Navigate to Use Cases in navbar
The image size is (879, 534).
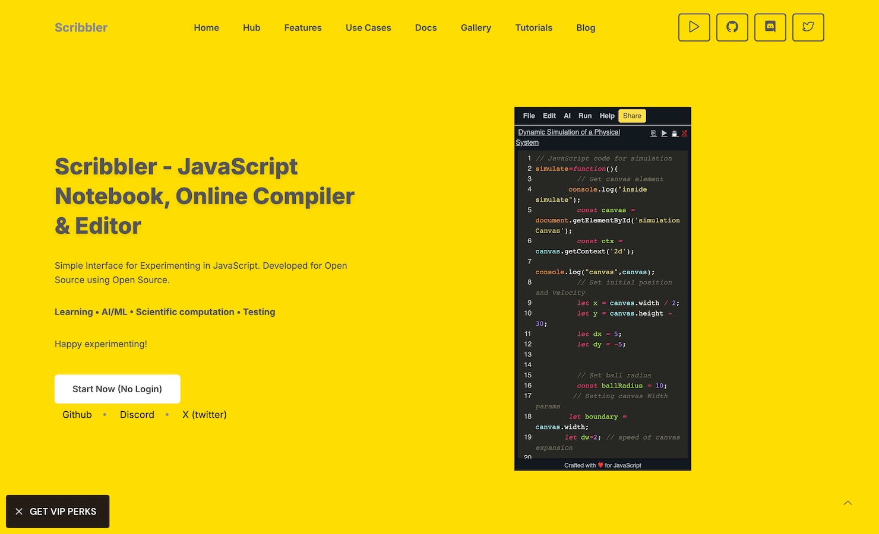pyautogui.click(x=368, y=28)
